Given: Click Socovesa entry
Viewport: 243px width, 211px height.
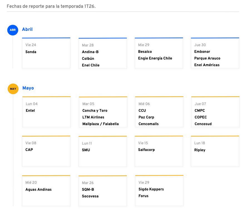Looking at the screenshot, I should pyautogui.click(x=90, y=196).
